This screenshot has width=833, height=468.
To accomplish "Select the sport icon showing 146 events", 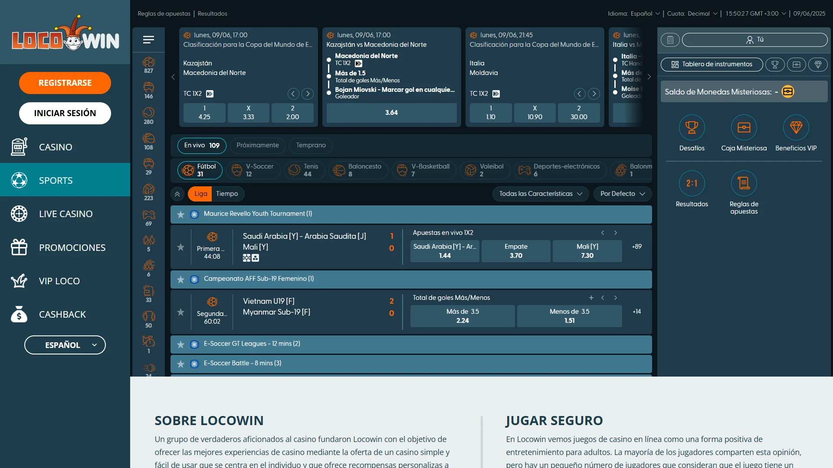I will pyautogui.click(x=148, y=91).
